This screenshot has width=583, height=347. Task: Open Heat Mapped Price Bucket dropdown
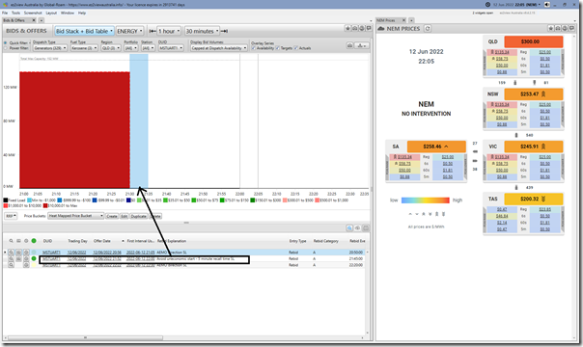tap(76, 216)
